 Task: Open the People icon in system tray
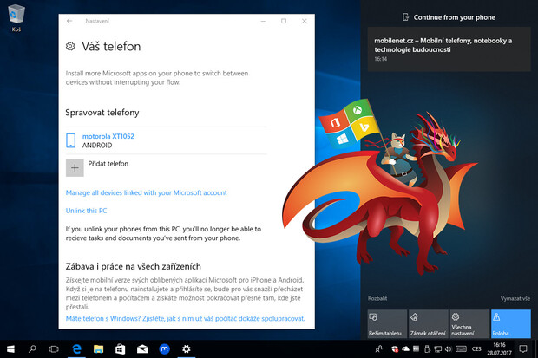[x=378, y=349]
